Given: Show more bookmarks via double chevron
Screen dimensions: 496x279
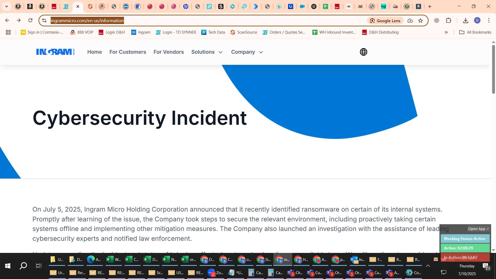Looking at the screenshot, I should tap(446, 32).
